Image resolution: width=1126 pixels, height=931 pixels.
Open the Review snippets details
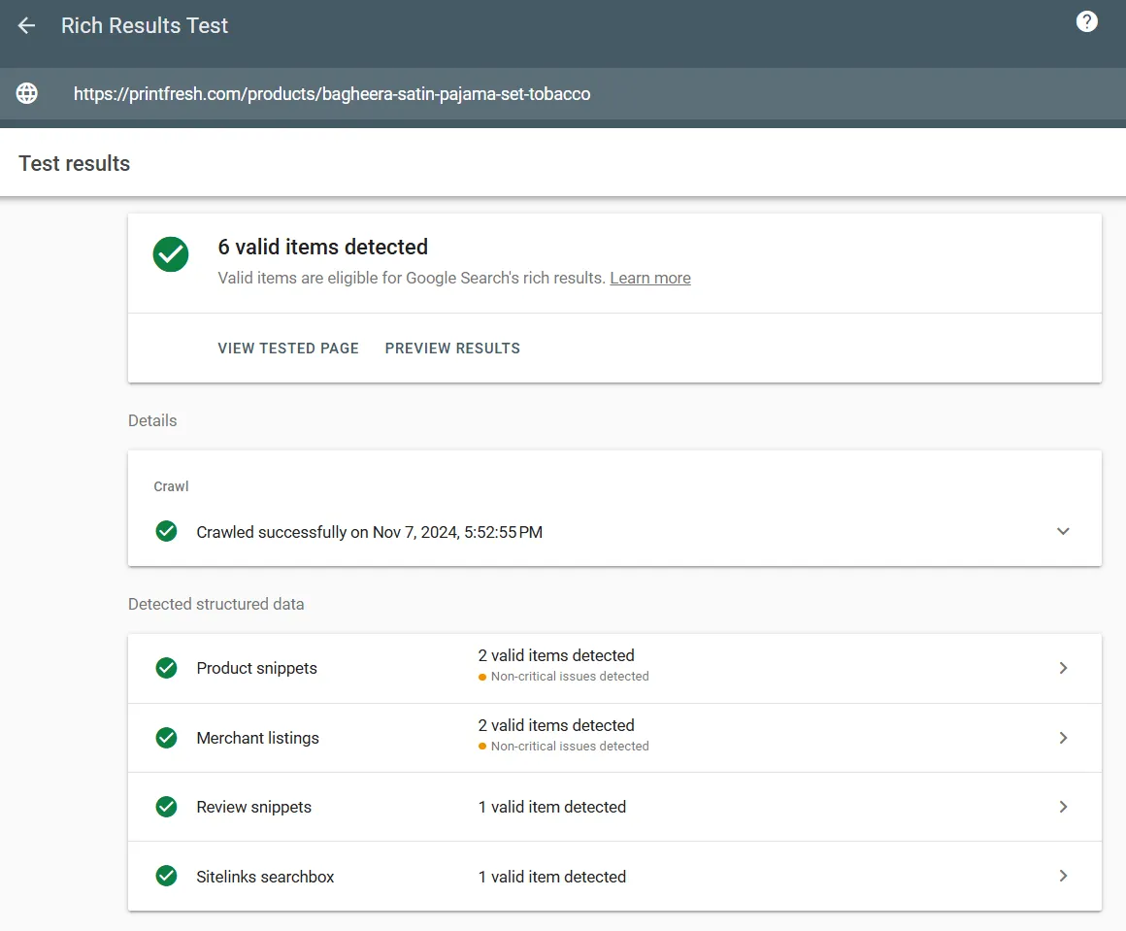pos(1063,807)
